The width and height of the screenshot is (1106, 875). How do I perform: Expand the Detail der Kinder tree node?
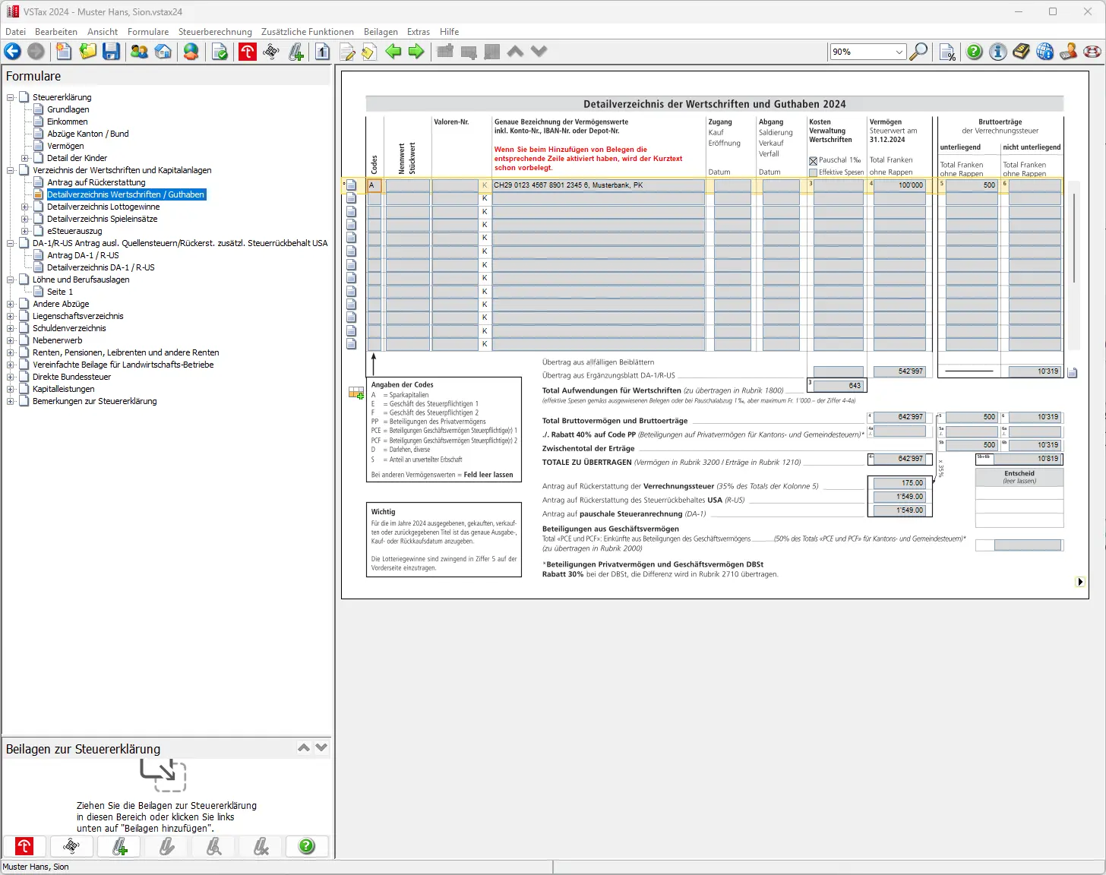pyautogui.click(x=24, y=158)
